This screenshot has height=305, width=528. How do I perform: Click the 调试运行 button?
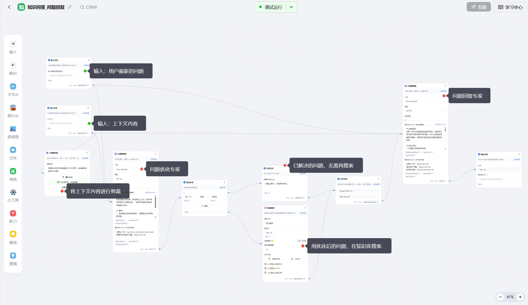[271, 7]
